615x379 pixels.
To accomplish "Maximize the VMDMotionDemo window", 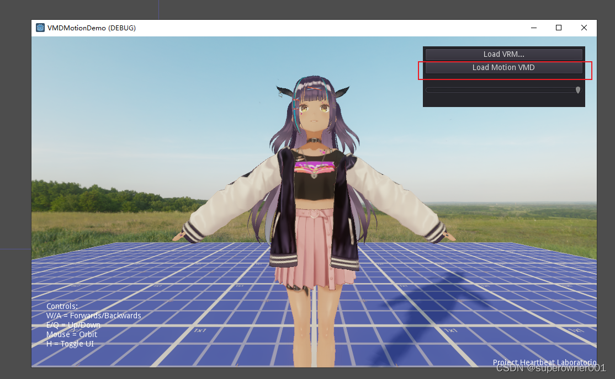I will tap(558, 27).
